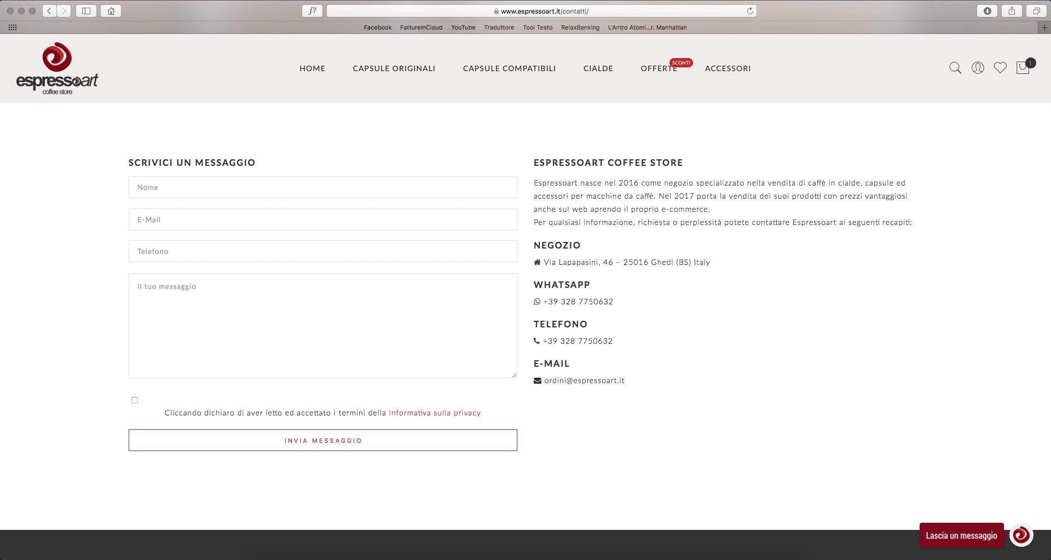Click the Safari back arrow
Viewport: 1051px width, 560px height.
[49, 11]
